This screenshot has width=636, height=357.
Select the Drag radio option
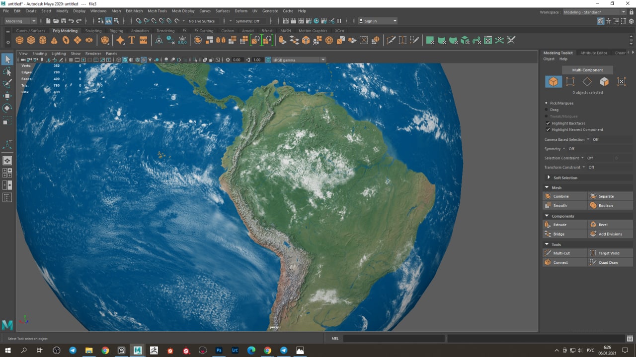tap(547, 110)
